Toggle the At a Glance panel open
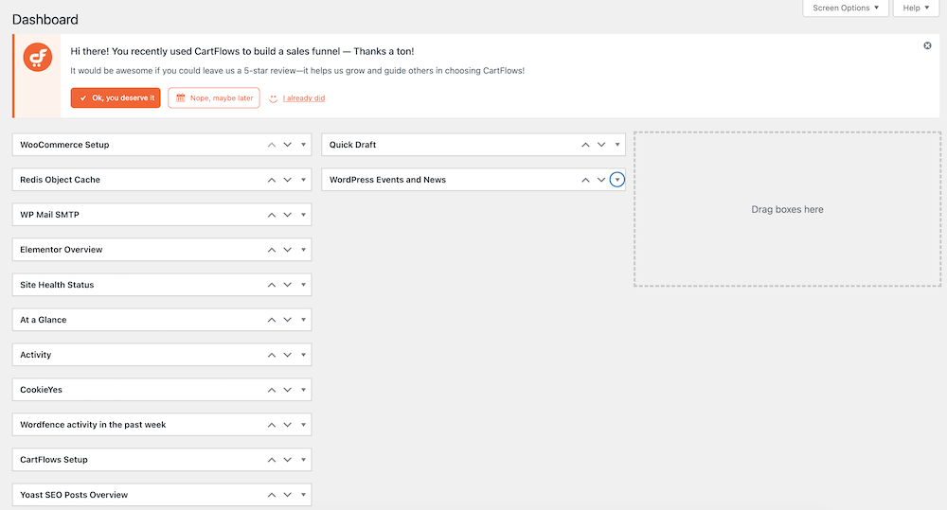 304,320
